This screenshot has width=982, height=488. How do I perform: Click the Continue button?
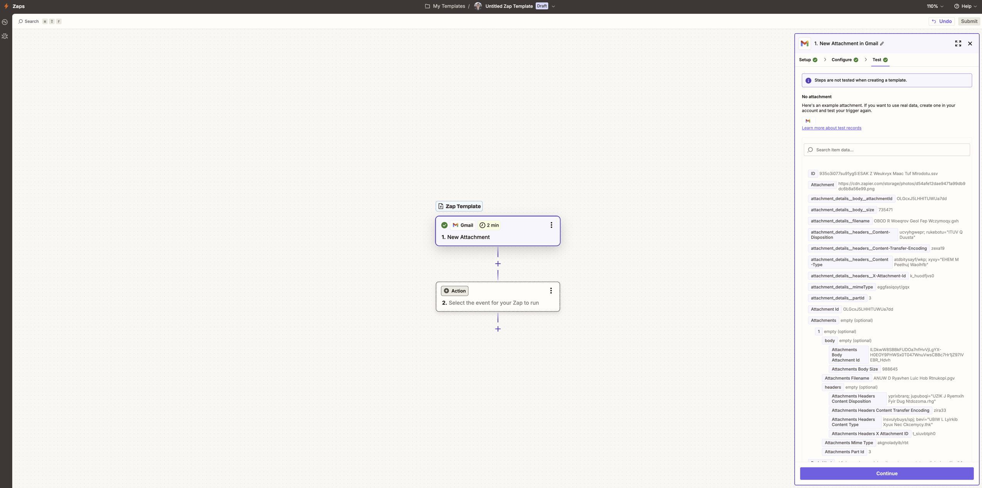pos(886,473)
